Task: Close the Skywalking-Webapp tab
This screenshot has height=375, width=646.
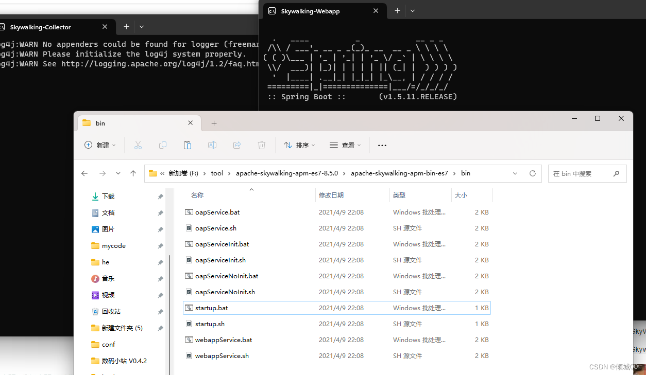Action: [x=376, y=11]
